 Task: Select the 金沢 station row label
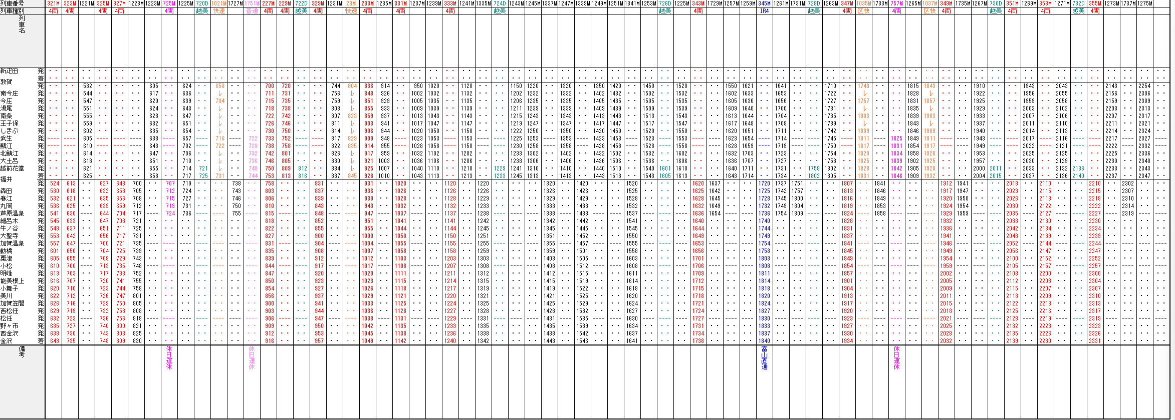[7, 341]
